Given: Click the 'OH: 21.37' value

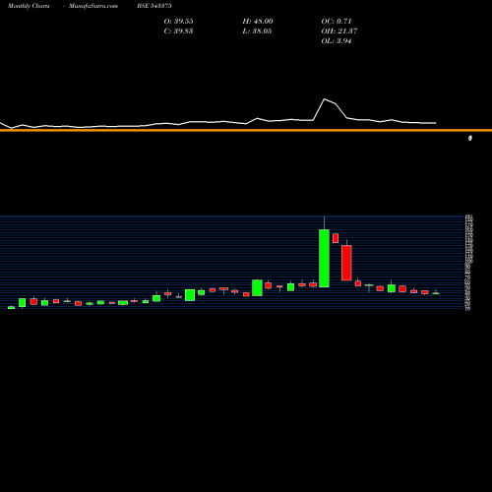Looking at the screenshot, I should 339,31.
